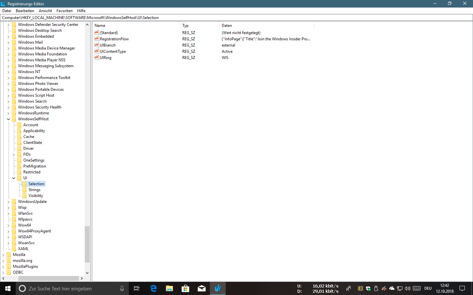The height and width of the screenshot is (295, 473).
Task: Open the OneDrive cloud tray icon
Action: point(392,288)
